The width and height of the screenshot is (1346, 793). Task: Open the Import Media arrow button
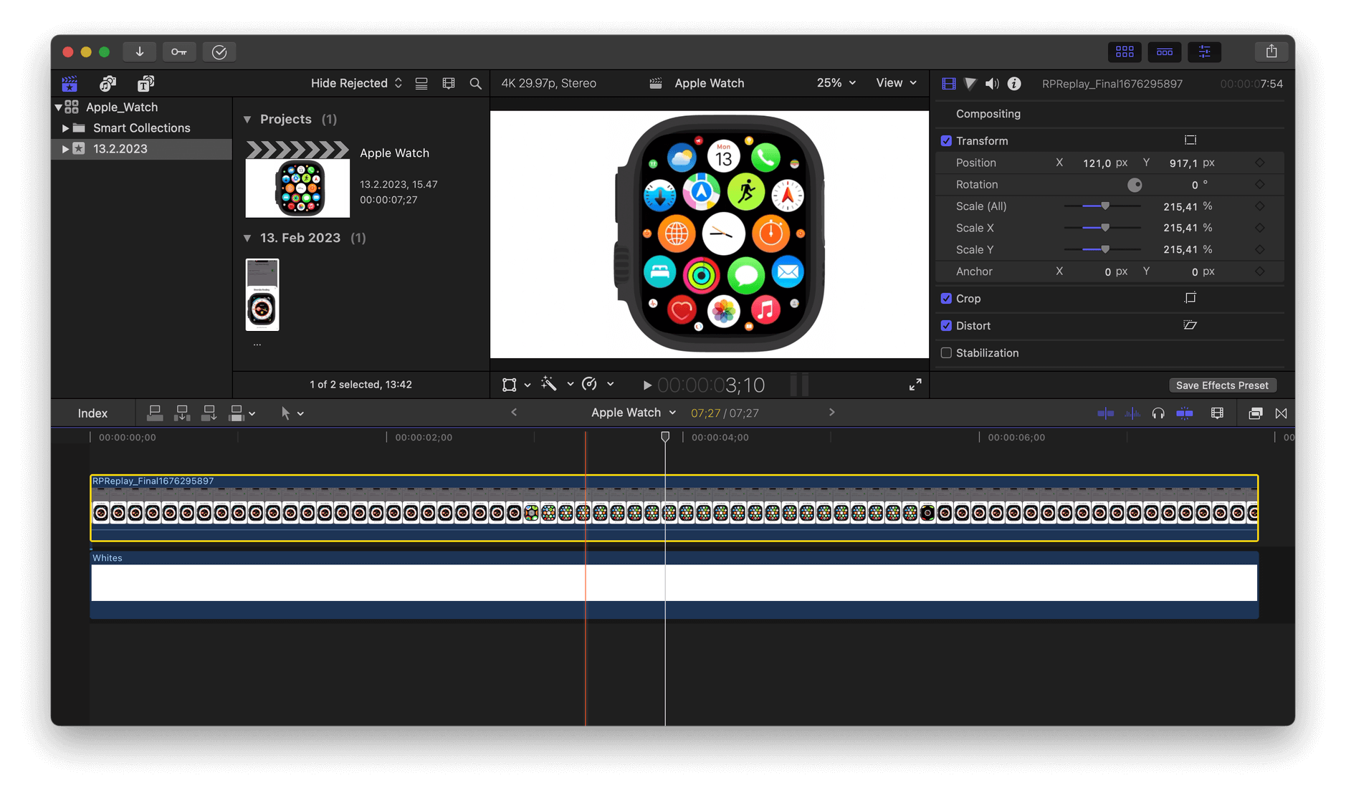140,52
